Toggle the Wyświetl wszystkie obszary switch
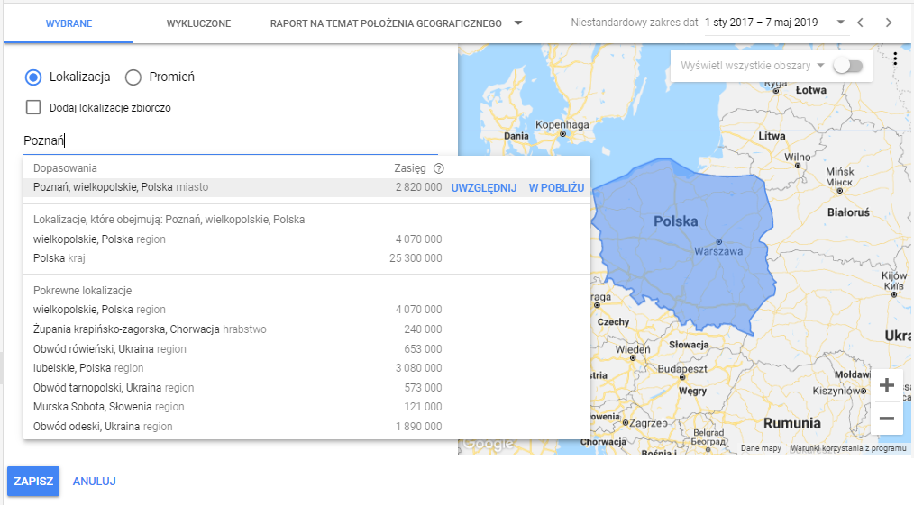The image size is (914, 505). pyautogui.click(x=848, y=66)
